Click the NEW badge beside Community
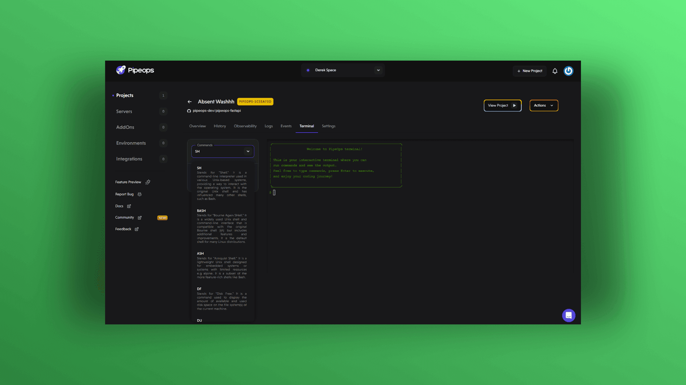This screenshot has height=385, width=686. point(162,218)
